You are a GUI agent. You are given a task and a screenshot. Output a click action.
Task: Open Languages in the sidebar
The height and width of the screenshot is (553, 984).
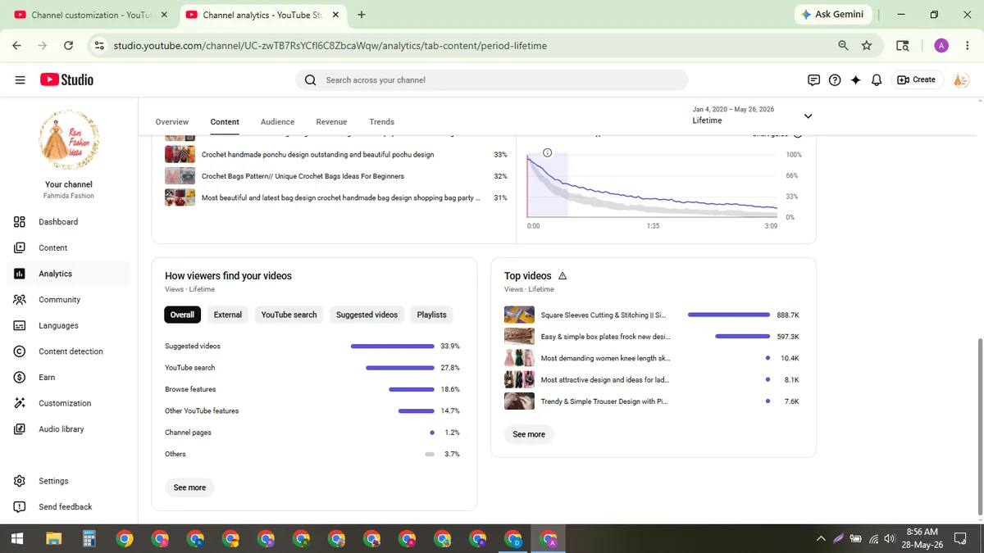click(69, 325)
